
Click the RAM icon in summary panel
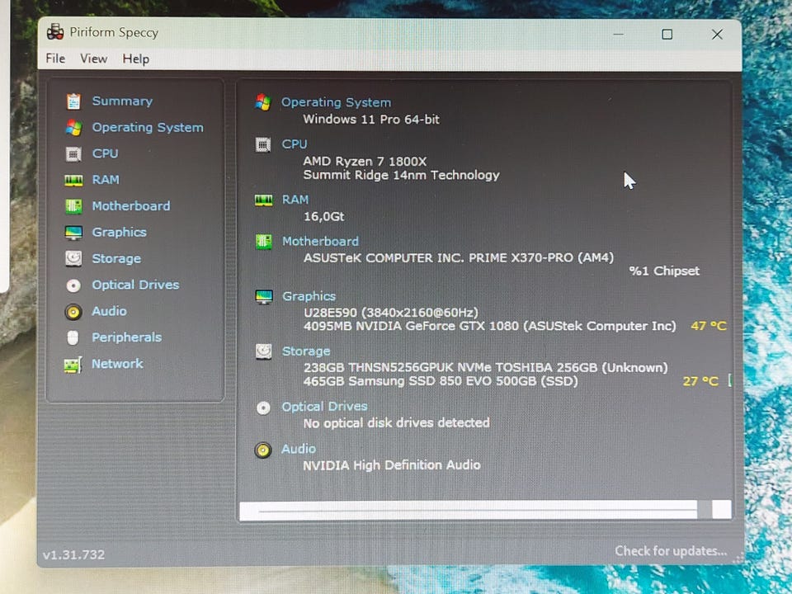[x=263, y=200]
